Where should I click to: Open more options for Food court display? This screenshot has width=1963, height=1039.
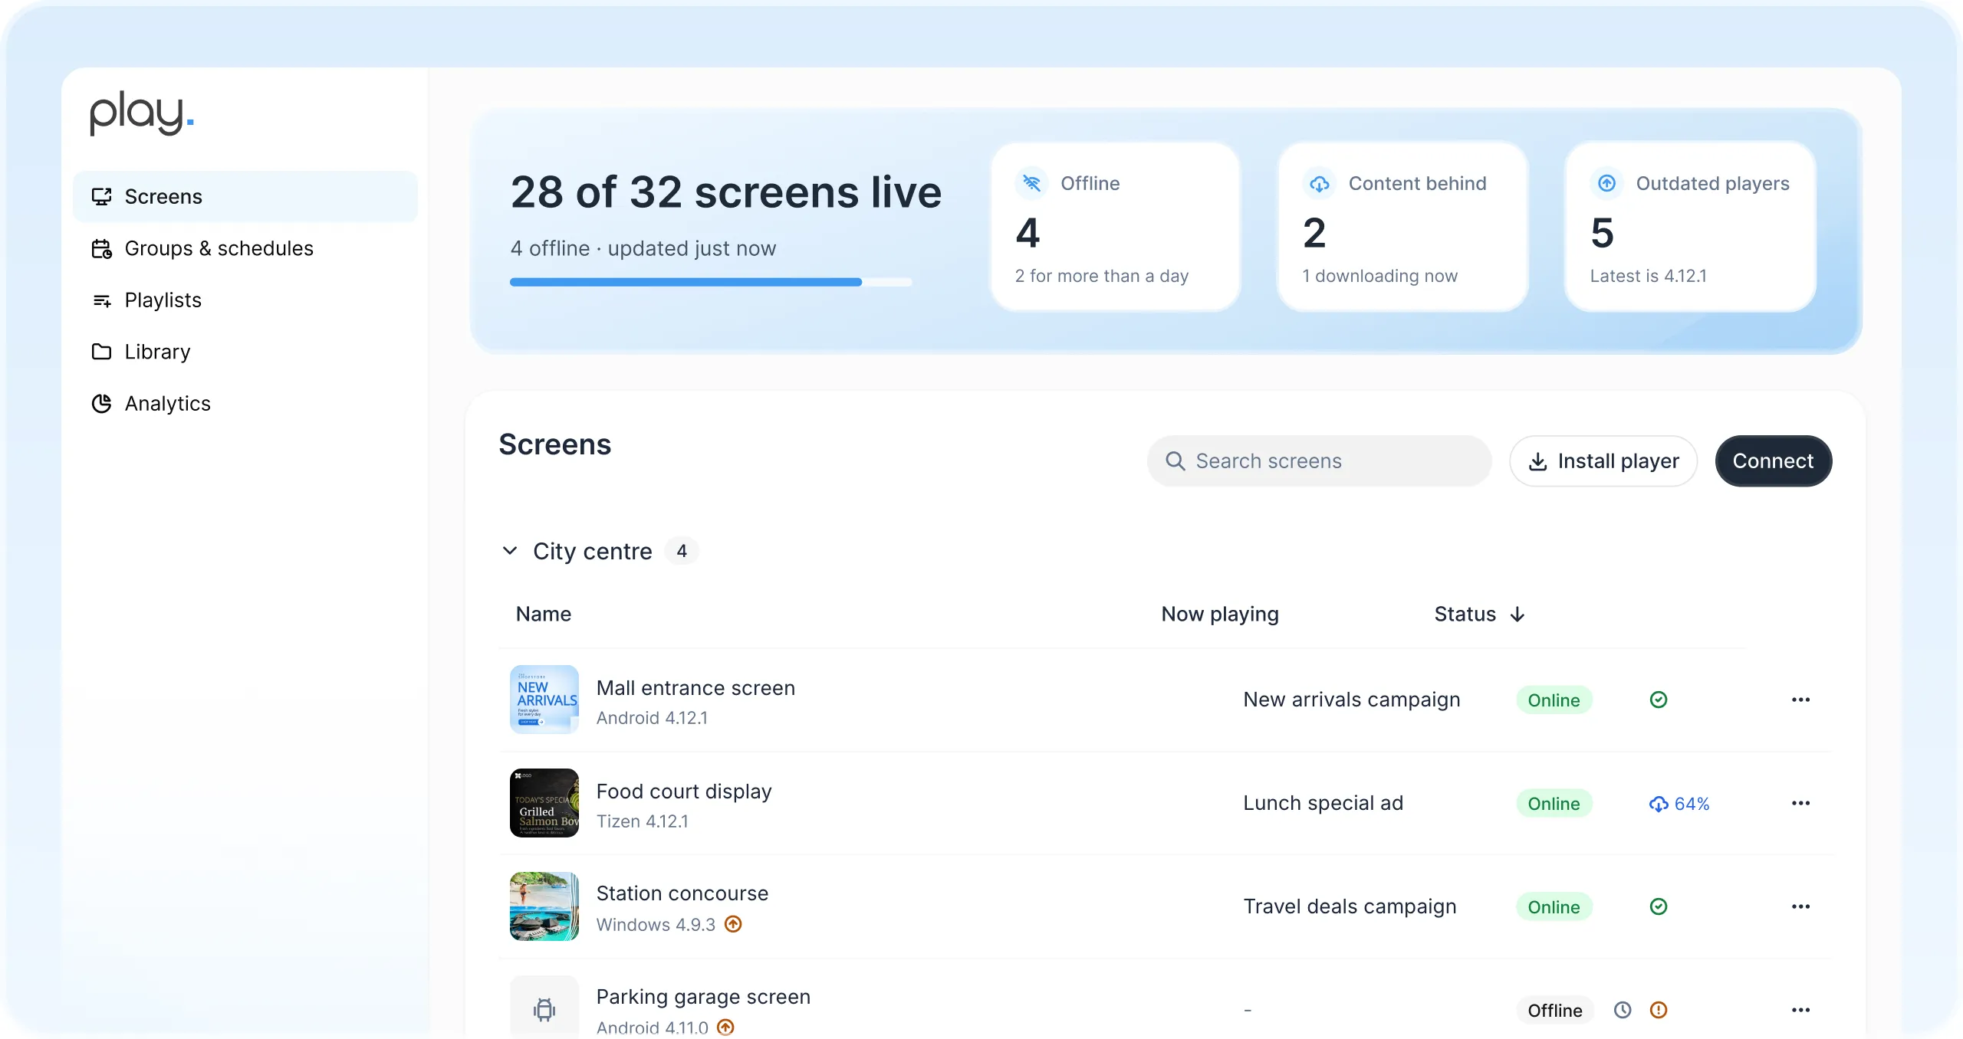click(1800, 803)
